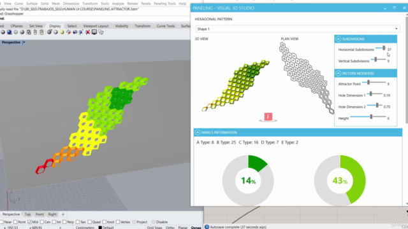Click the wireframe boxes icon in Display toolbar

[x=101, y=32]
